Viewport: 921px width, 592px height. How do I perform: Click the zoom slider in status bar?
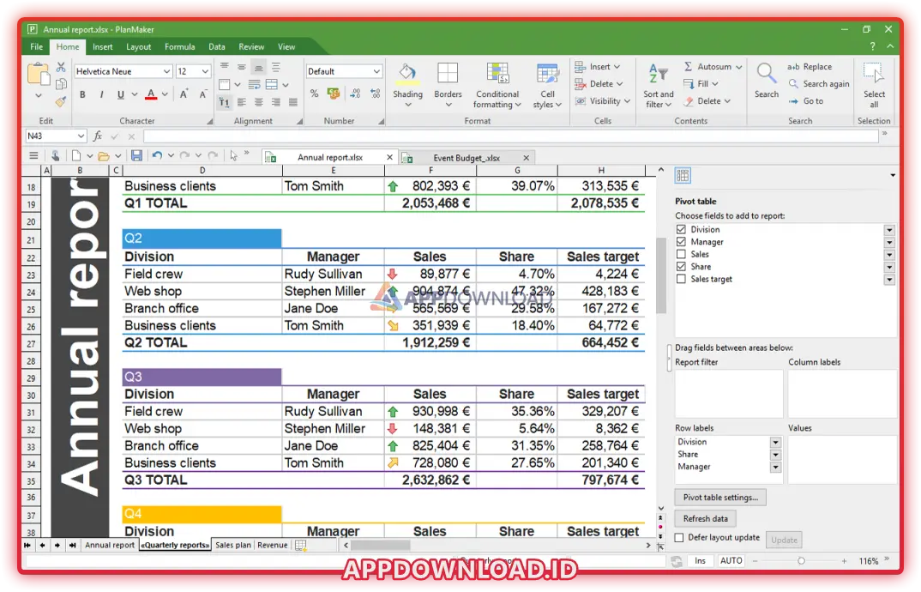[x=801, y=560]
